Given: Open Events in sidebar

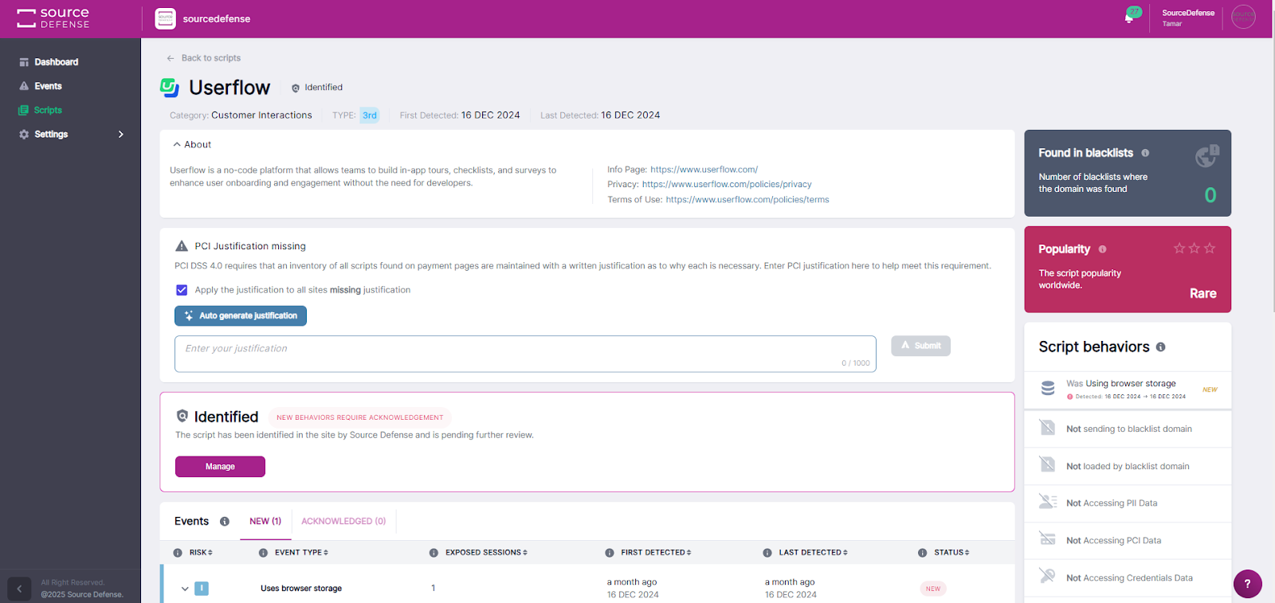Looking at the screenshot, I should [x=48, y=86].
